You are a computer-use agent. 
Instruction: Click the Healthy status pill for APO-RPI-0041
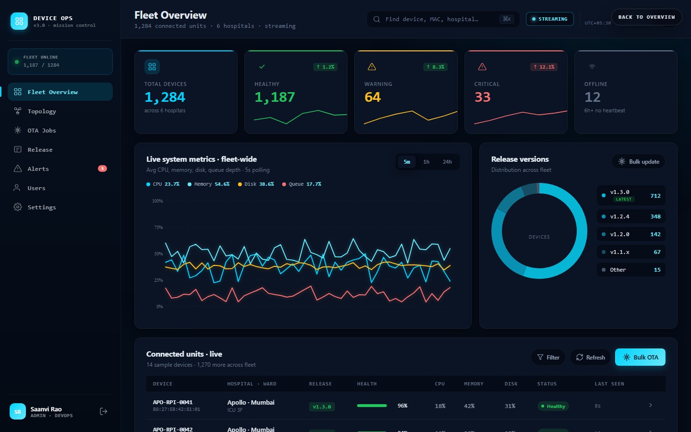click(553, 406)
